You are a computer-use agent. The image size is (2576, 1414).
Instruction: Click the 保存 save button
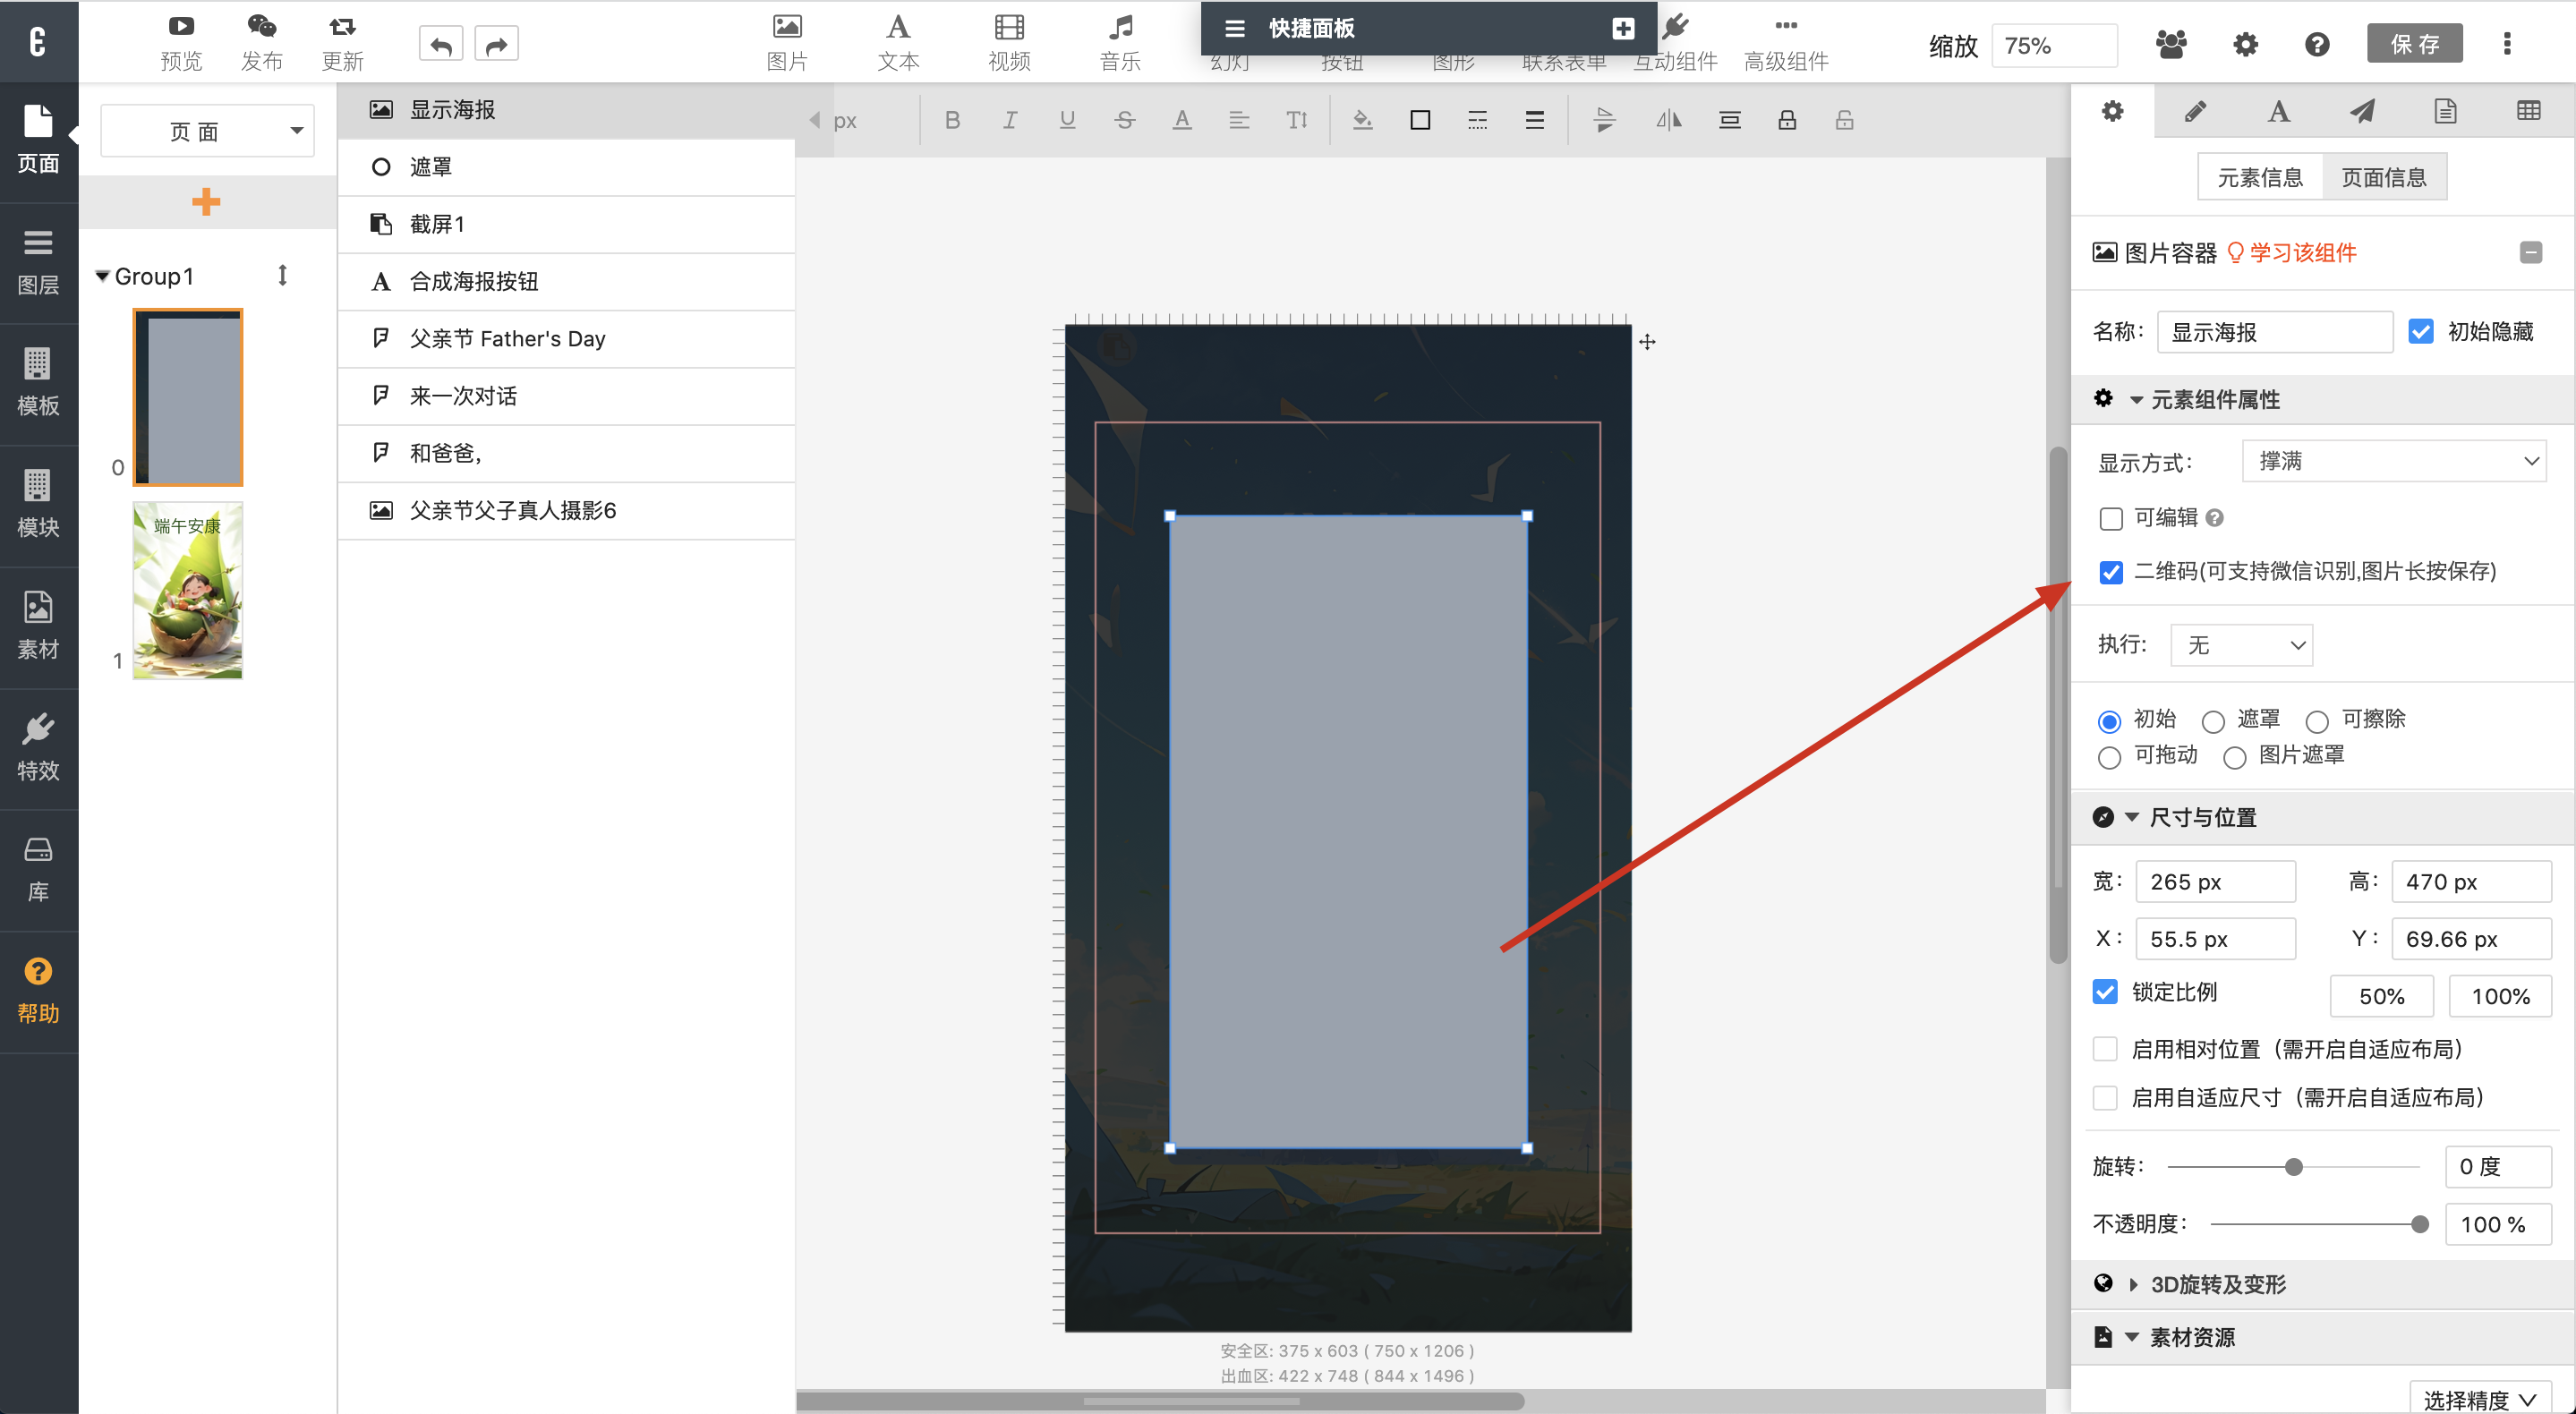point(2414,44)
